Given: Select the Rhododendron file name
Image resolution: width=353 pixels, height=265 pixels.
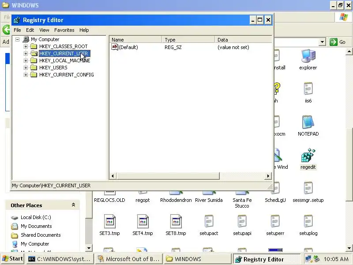Looking at the screenshot, I should click(x=176, y=200).
